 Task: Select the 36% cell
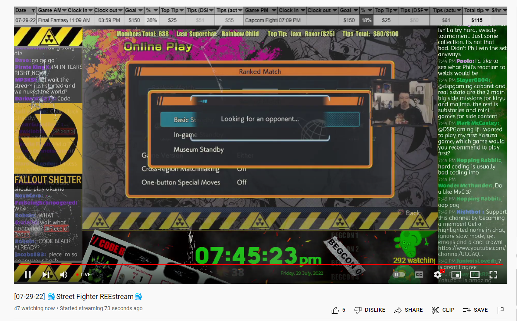pyautogui.click(x=152, y=20)
